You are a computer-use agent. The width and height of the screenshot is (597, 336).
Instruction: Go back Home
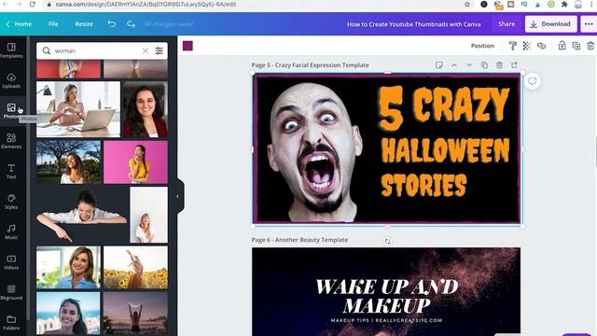[x=19, y=24]
